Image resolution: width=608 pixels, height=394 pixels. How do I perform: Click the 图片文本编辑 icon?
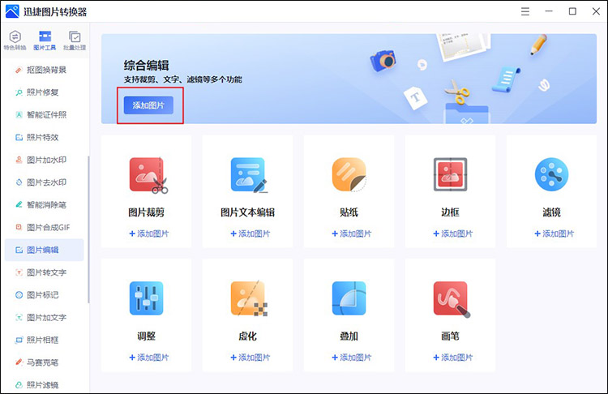click(249, 175)
